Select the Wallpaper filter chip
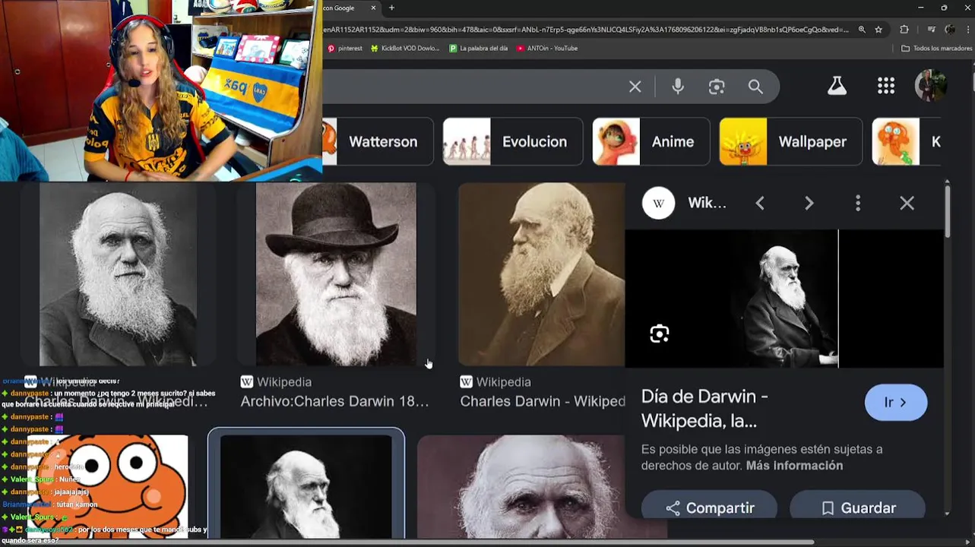Screen dimensions: 975x547 tap(791, 141)
